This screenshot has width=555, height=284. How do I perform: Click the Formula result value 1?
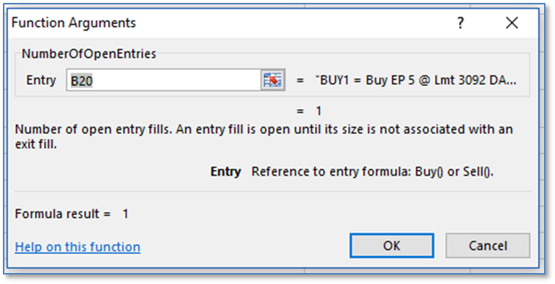coord(125,214)
